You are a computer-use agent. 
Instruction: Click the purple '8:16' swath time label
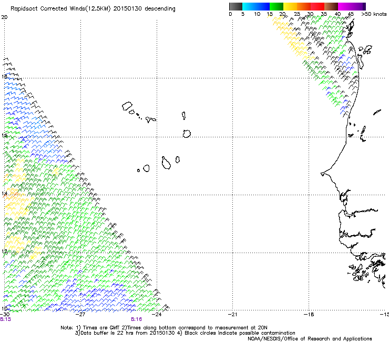pyautogui.click(x=137, y=319)
